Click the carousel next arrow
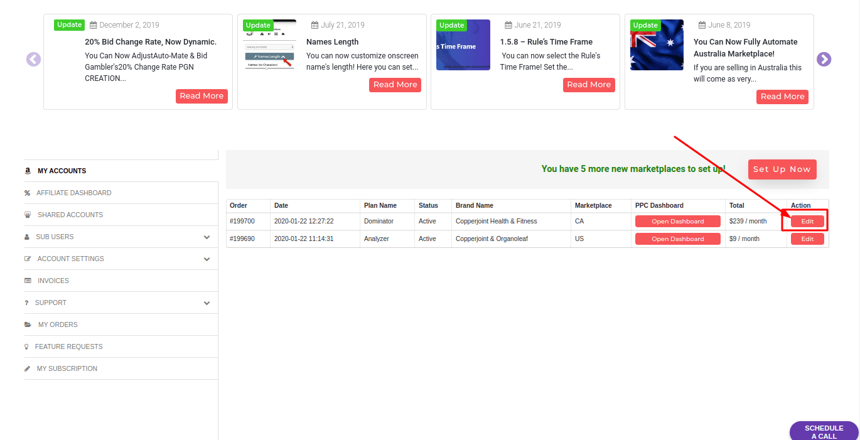 click(x=824, y=59)
